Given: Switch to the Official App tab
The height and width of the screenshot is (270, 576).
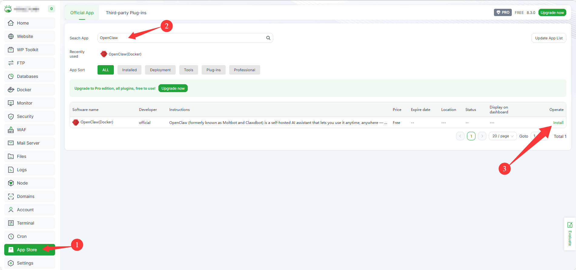Looking at the screenshot, I should pyautogui.click(x=82, y=13).
